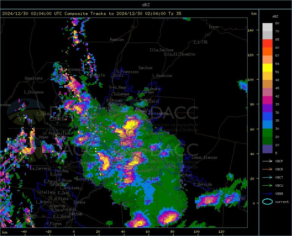Click the Lomas_Blancas place label
The image size is (292, 236).
[204, 157]
